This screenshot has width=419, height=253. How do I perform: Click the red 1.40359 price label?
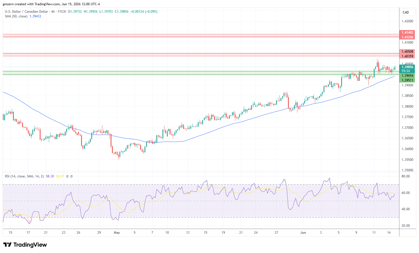[x=407, y=56]
